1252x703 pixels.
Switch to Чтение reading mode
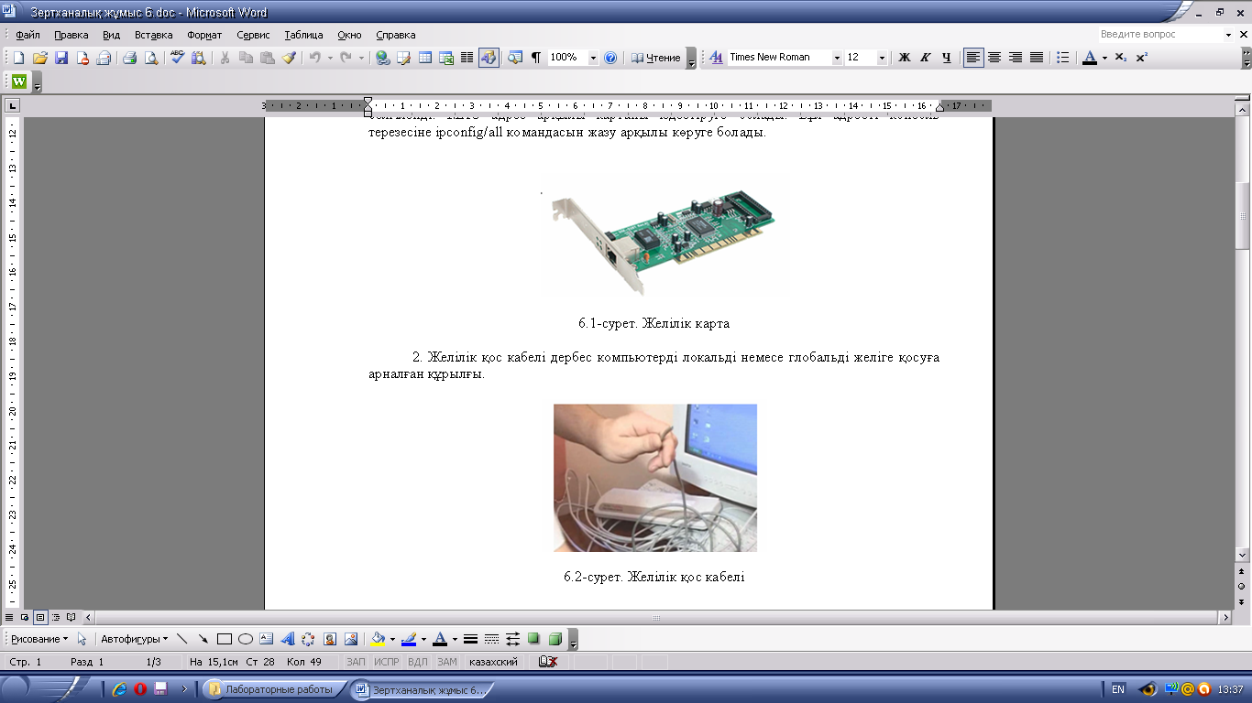click(656, 58)
